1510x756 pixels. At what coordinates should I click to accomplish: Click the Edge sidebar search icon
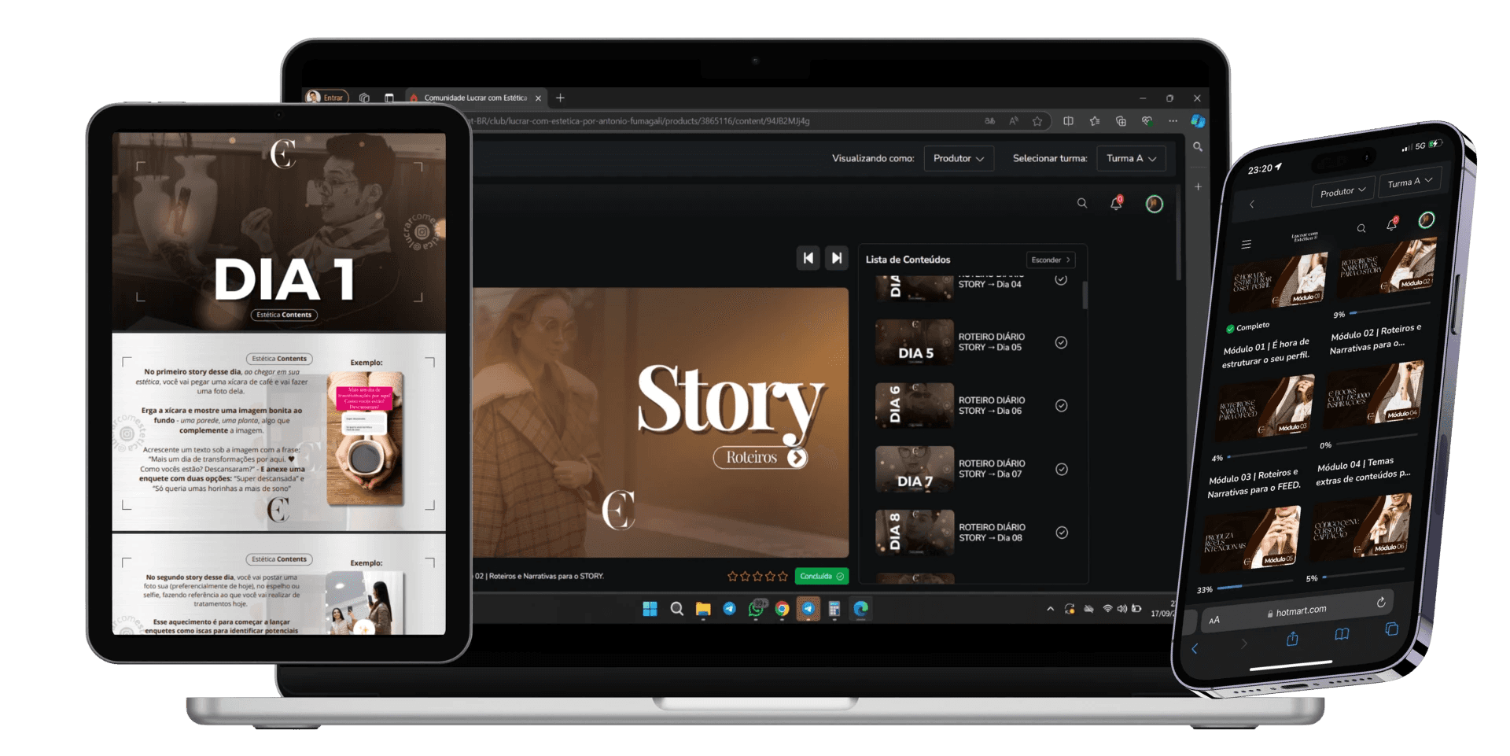click(1198, 147)
